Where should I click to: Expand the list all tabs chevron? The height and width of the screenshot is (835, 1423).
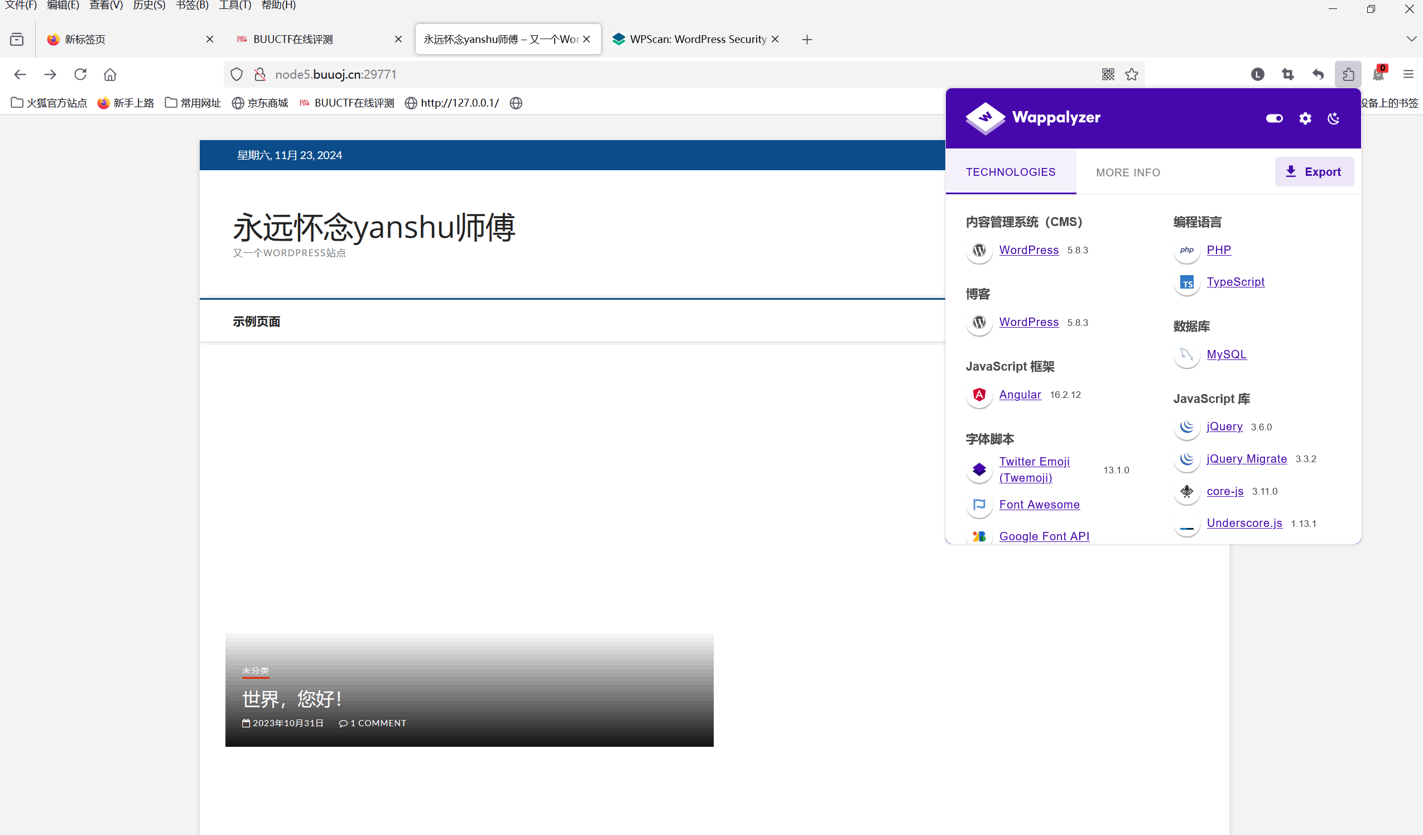tap(1411, 39)
